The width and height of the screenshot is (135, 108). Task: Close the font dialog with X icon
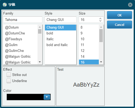130,5
